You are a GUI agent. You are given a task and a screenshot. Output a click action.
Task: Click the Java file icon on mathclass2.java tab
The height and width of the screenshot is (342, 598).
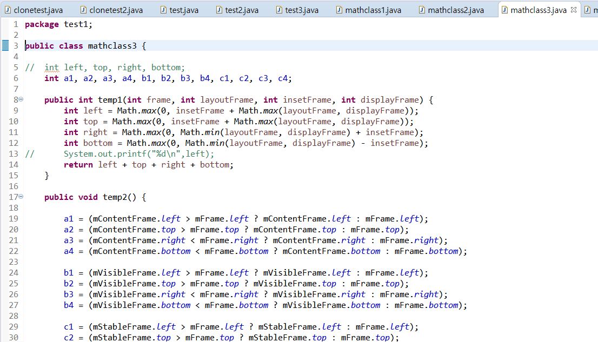point(422,10)
